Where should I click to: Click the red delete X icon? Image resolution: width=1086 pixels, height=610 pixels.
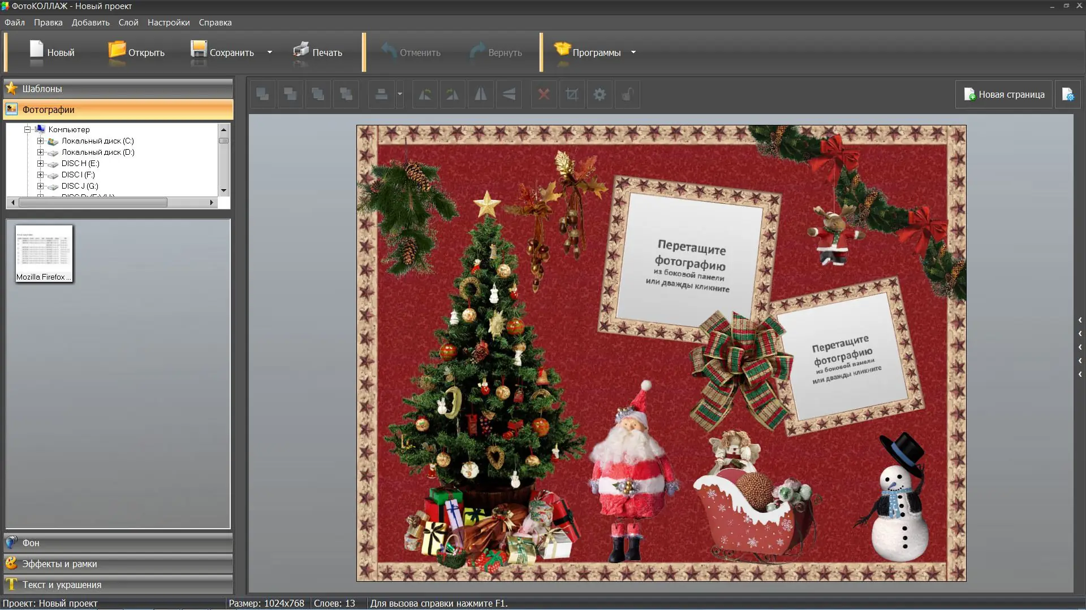[544, 94]
